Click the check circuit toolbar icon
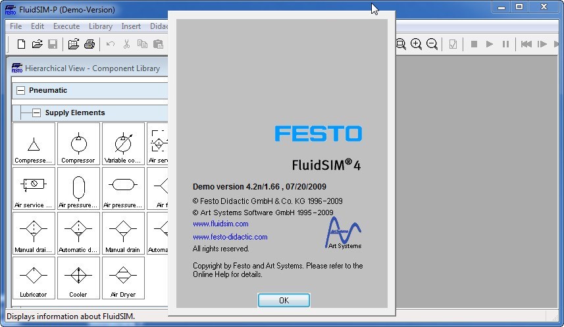The image size is (564, 327). tap(453, 44)
